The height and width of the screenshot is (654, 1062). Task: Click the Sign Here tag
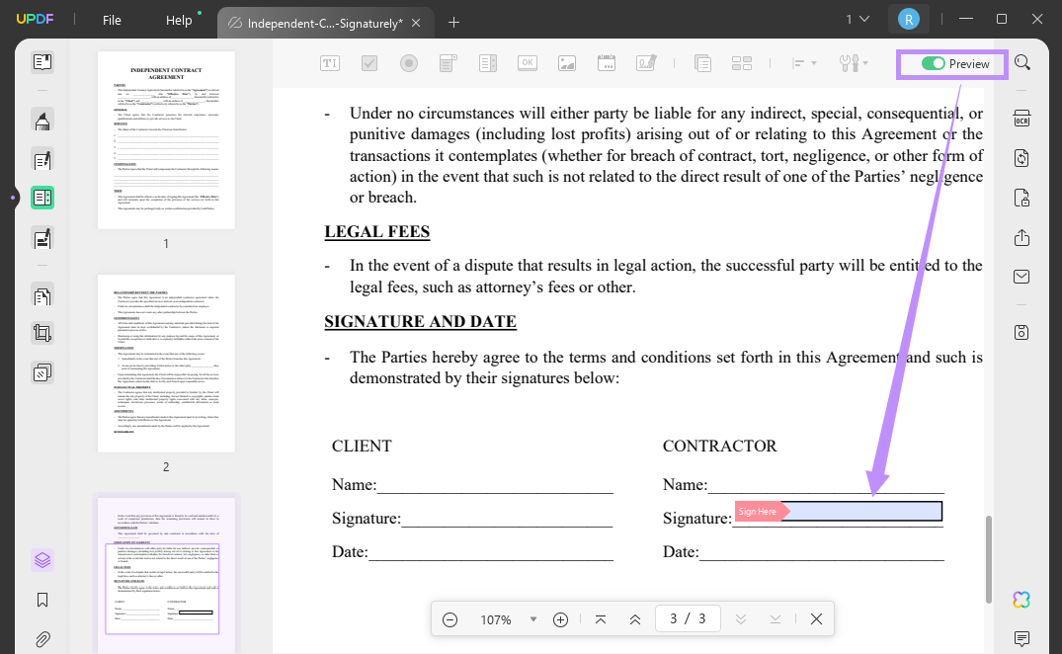tap(758, 511)
